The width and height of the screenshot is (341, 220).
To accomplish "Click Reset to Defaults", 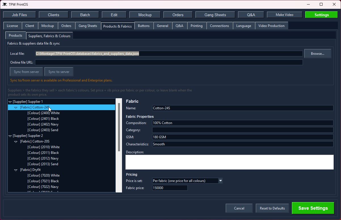I will coord(272,208).
